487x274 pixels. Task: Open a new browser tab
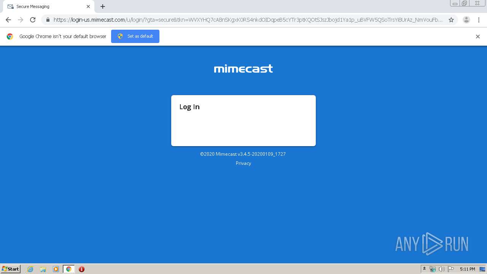[x=103, y=6]
